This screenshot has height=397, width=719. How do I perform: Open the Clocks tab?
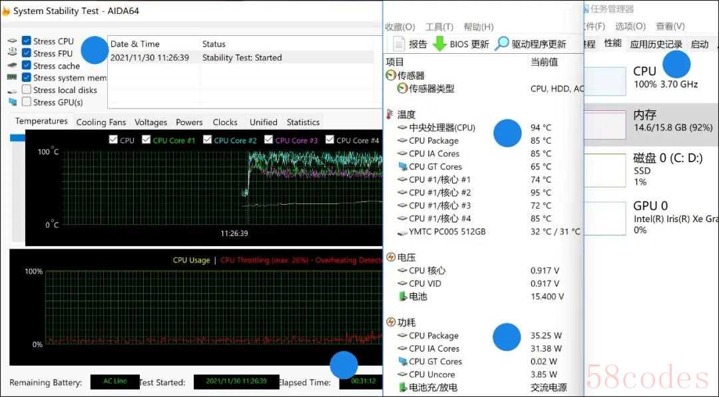[x=225, y=122]
